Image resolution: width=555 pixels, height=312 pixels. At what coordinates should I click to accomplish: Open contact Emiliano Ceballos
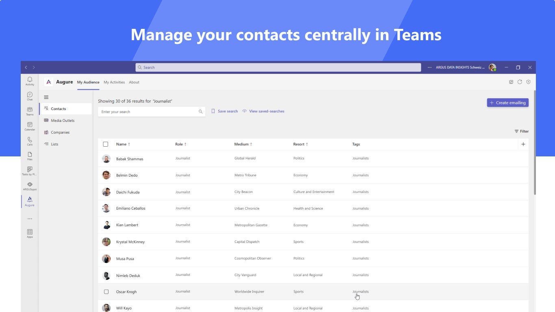(x=131, y=208)
